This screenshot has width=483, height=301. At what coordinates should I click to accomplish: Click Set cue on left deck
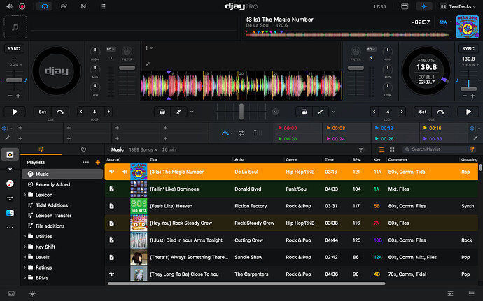[x=42, y=112]
